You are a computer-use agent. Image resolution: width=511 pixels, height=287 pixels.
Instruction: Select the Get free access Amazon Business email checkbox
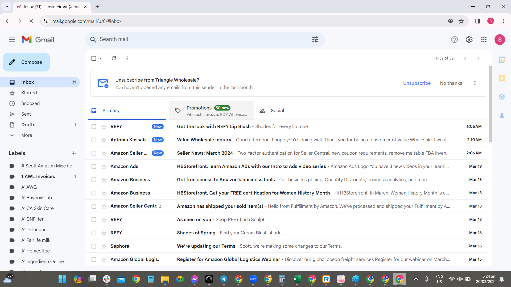pos(94,180)
